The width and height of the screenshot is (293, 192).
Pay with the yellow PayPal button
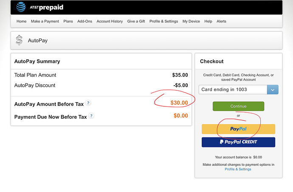(x=238, y=129)
